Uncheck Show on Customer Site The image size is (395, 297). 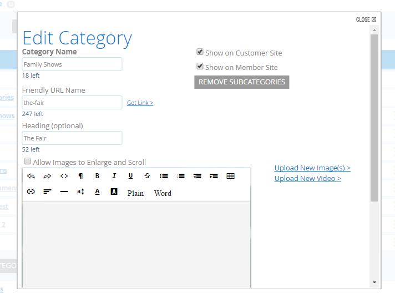tap(200, 52)
